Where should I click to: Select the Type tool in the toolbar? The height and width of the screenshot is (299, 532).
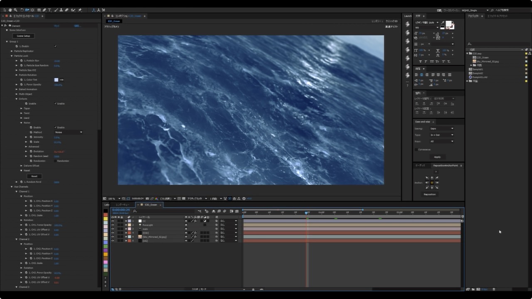tap(49, 10)
